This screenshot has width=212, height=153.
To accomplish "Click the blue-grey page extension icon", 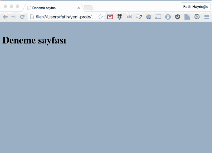I will pos(187,17).
